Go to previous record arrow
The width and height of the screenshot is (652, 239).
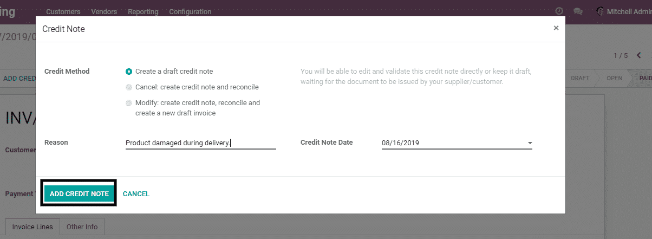[639, 55]
